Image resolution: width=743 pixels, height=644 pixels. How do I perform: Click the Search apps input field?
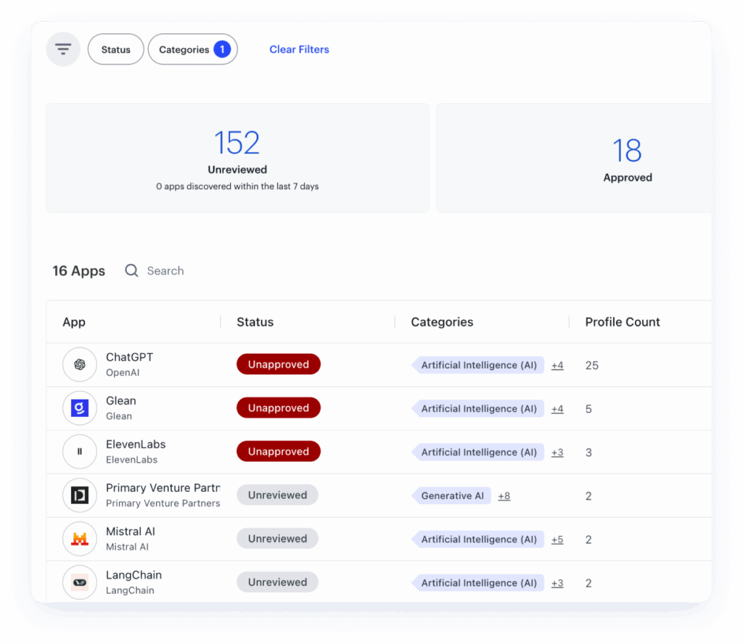pyautogui.click(x=189, y=271)
